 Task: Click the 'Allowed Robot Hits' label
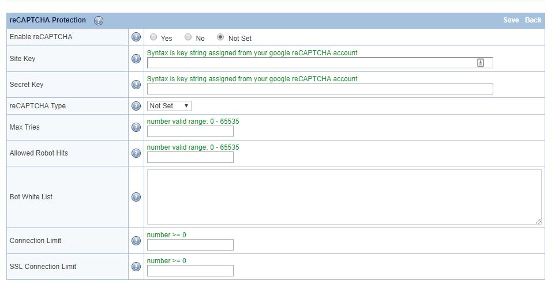tap(39, 153)
